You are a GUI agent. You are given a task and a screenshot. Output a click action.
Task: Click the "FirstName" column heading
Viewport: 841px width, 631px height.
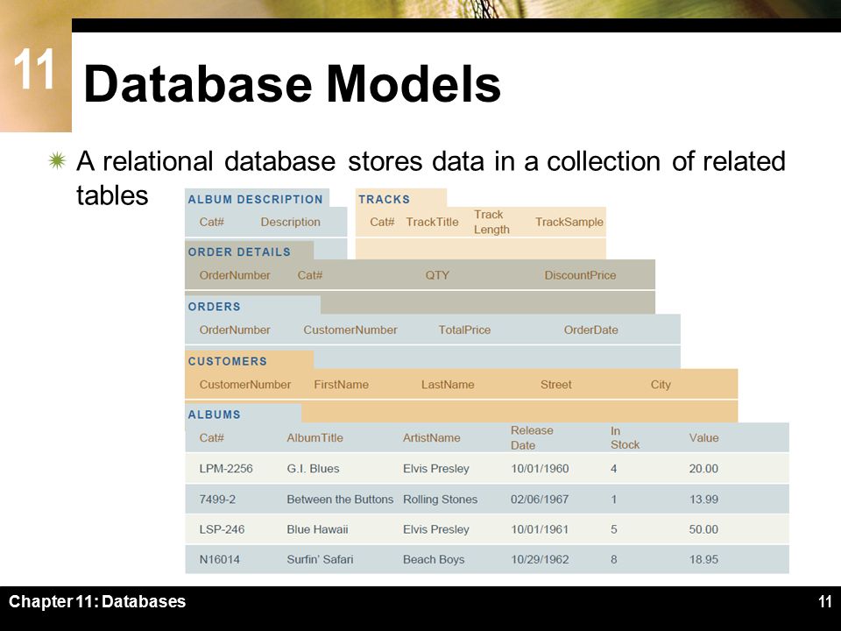coord(341,385)
